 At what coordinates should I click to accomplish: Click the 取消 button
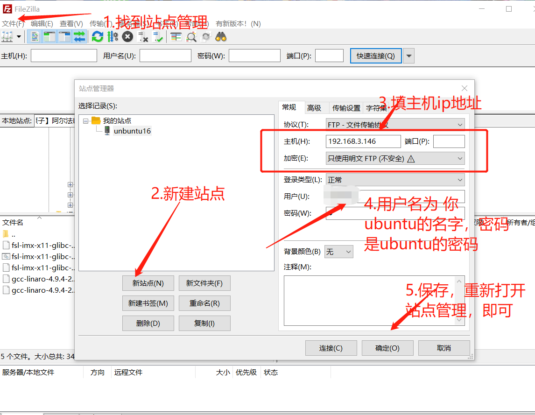click(x=444, y=348)
